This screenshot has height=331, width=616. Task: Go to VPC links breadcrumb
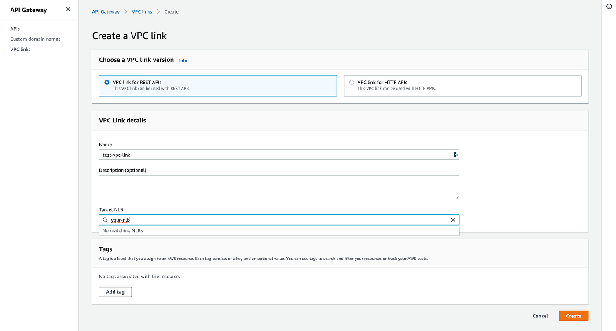tap(142, 12)
